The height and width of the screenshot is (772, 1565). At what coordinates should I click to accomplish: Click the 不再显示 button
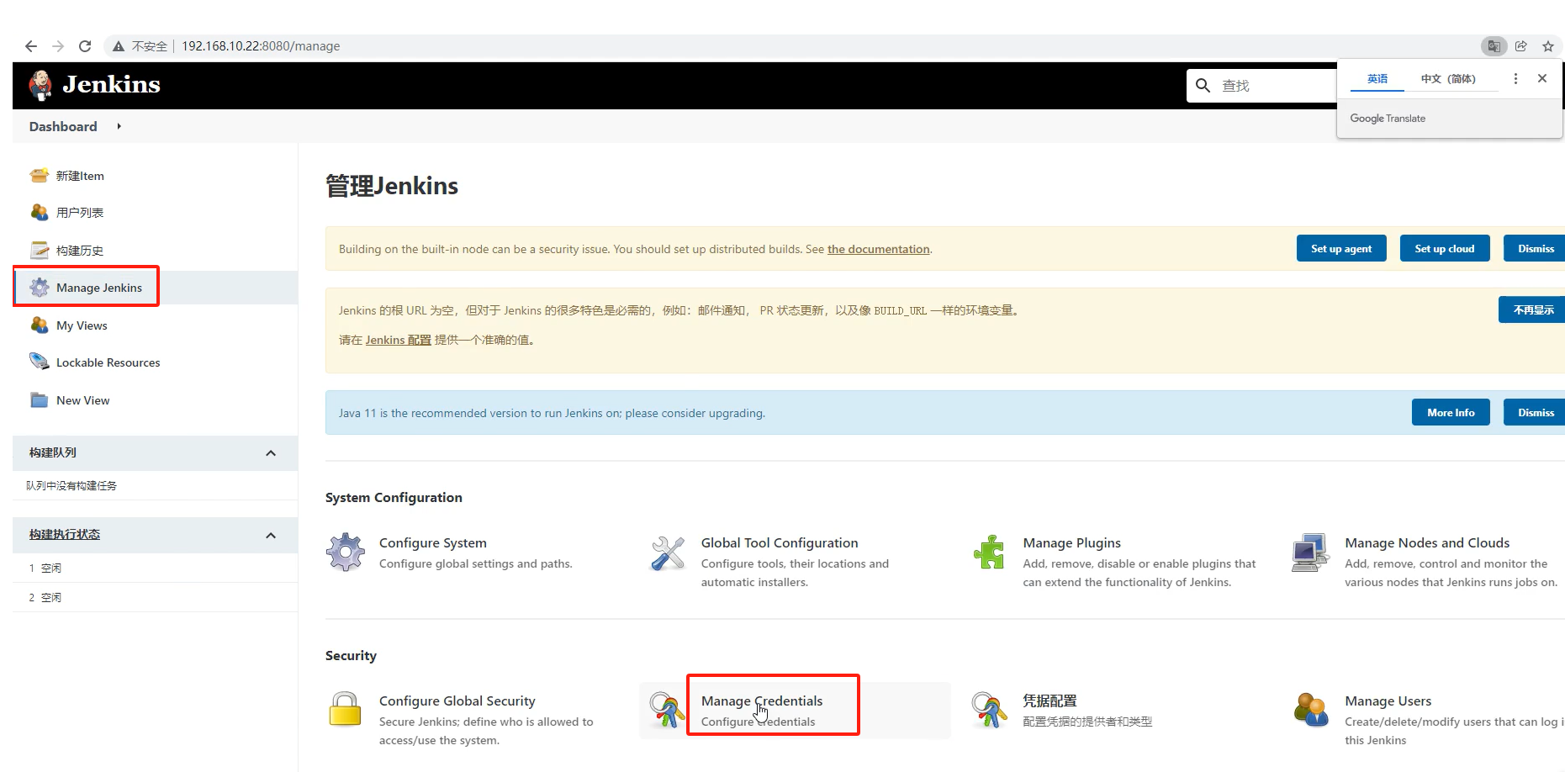click(x=1532, y=309)
